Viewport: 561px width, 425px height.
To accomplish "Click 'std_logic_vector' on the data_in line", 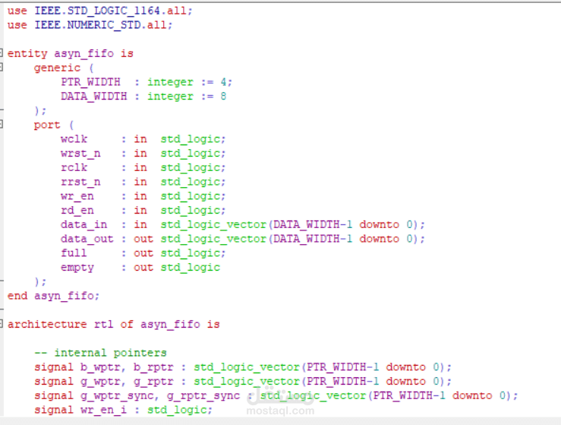I will point(213,225).
